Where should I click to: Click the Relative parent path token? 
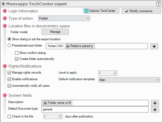pyautogui.click(x=80, y=46)
